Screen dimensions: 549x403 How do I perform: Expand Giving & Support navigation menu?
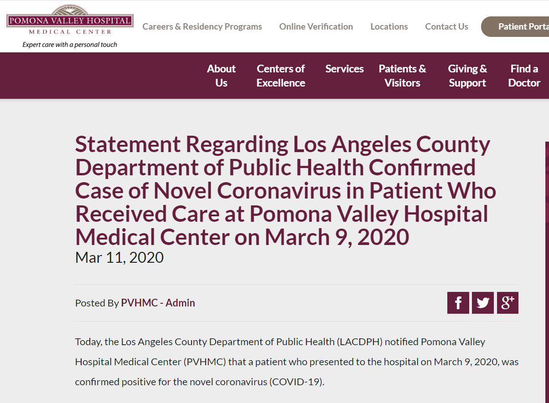click(467, 76)
